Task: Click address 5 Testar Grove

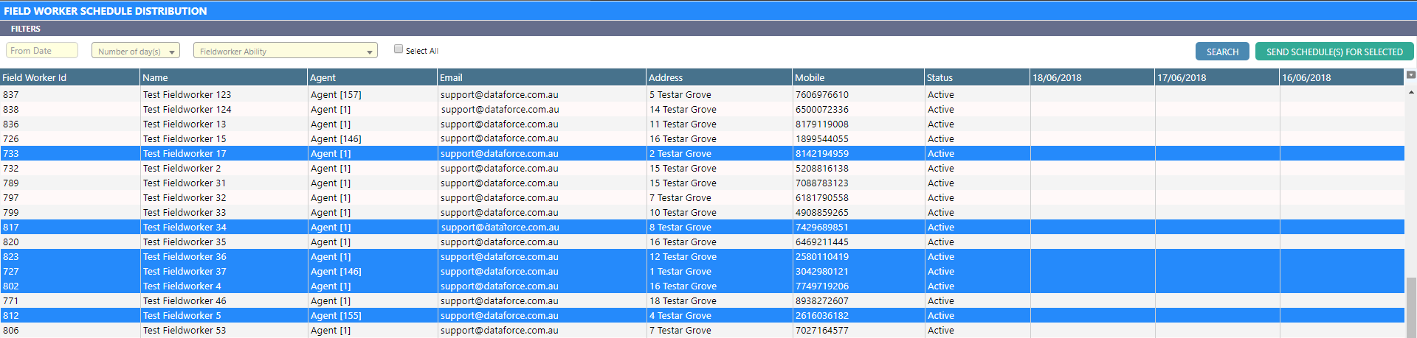Action: pos(680,94)
